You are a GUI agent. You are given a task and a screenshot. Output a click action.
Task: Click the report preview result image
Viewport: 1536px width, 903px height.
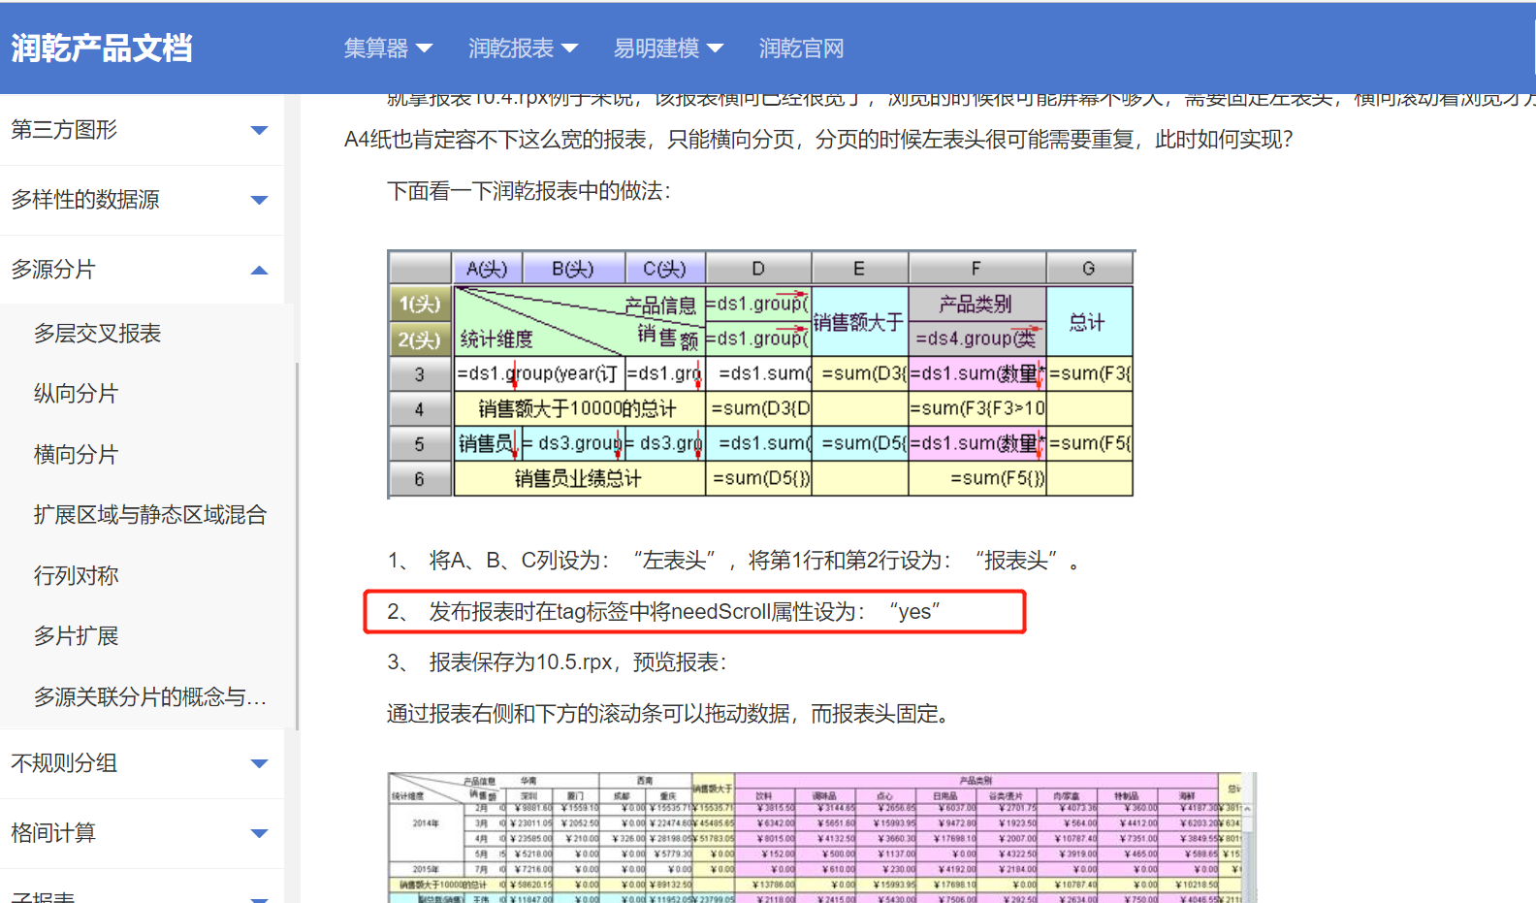coord(820,837)
